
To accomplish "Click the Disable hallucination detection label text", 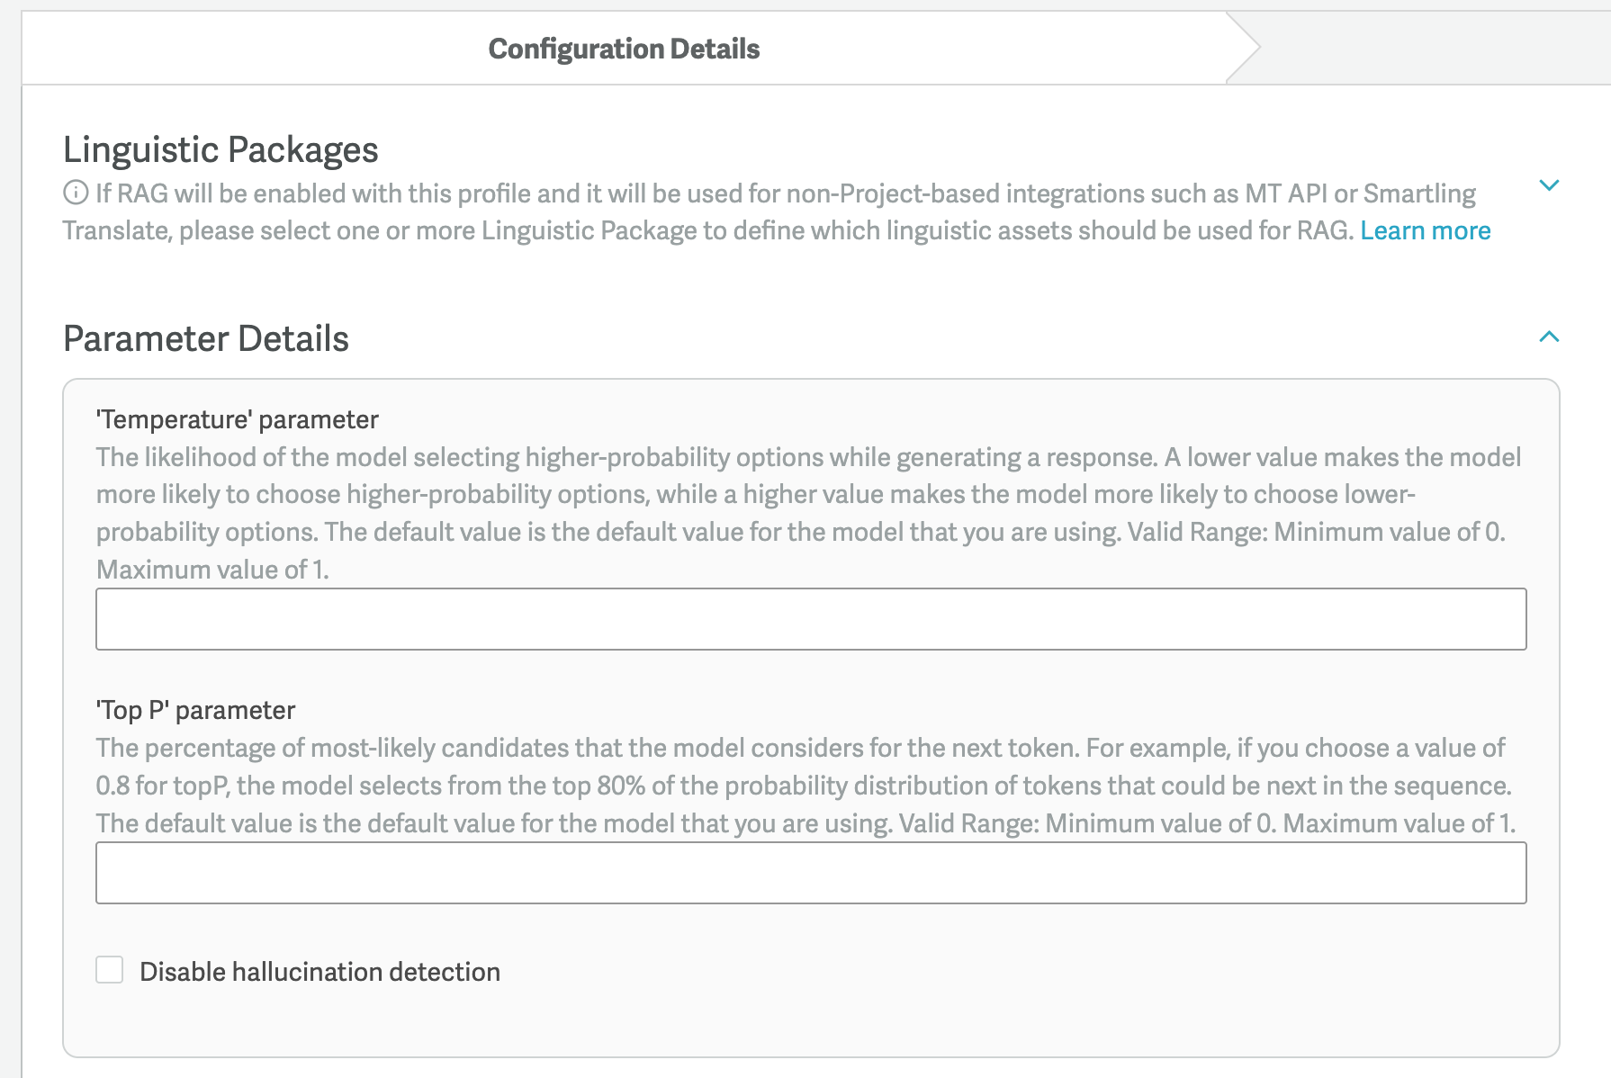I will coord(319,972).
